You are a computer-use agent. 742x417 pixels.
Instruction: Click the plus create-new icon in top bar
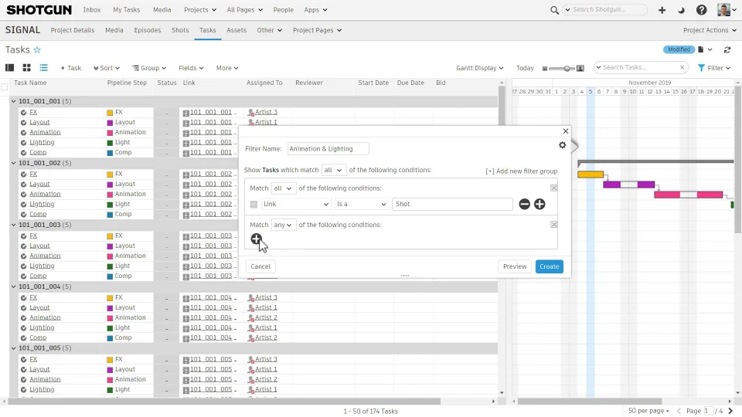pos(662,10)
